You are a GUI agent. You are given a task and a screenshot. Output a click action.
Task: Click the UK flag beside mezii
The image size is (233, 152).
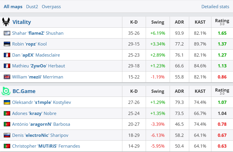(x=7, y=77)
